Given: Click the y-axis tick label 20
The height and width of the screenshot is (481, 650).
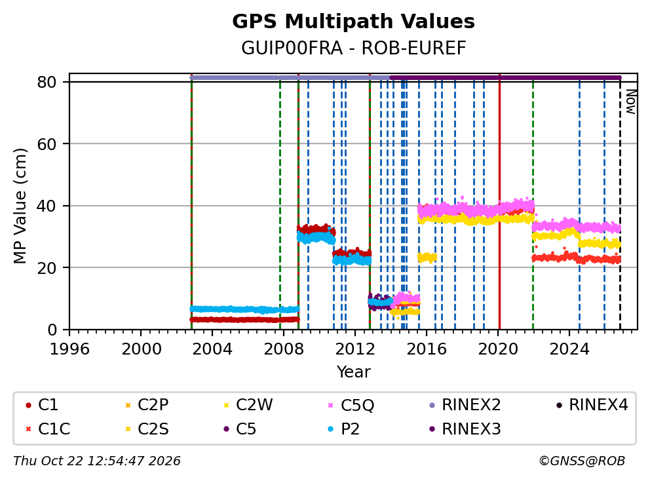Looking at the screenshot, I should [x=47, y=268].
